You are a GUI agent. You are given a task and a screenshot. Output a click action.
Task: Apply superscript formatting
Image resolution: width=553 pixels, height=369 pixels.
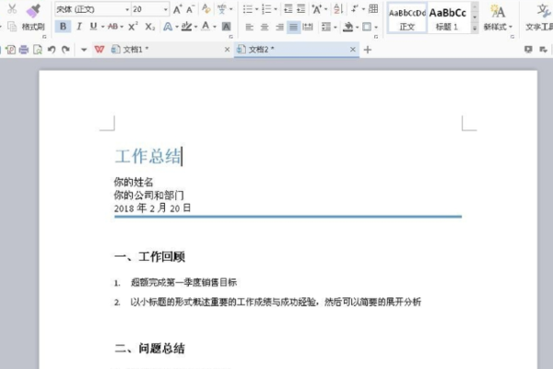tap(133, 27)
